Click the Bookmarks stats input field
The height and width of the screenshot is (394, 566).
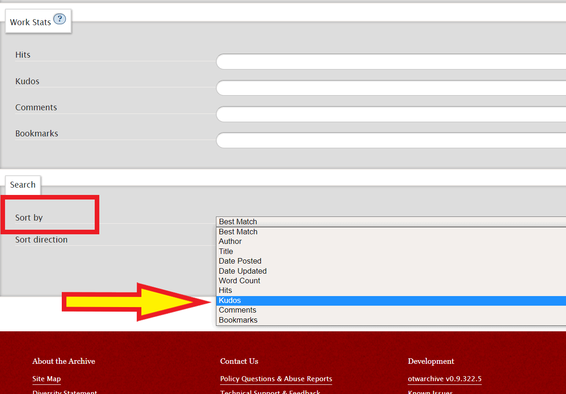(x=389, y=140)
